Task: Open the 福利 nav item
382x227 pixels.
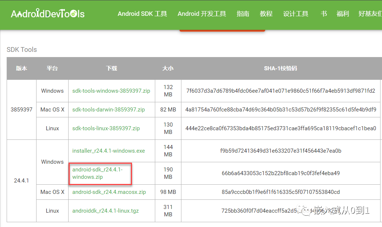Action: click(343, 14)
